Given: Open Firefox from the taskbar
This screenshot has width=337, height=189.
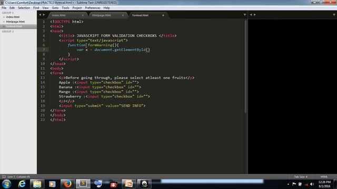Looking at the screenshot, I should click(67, 184).
